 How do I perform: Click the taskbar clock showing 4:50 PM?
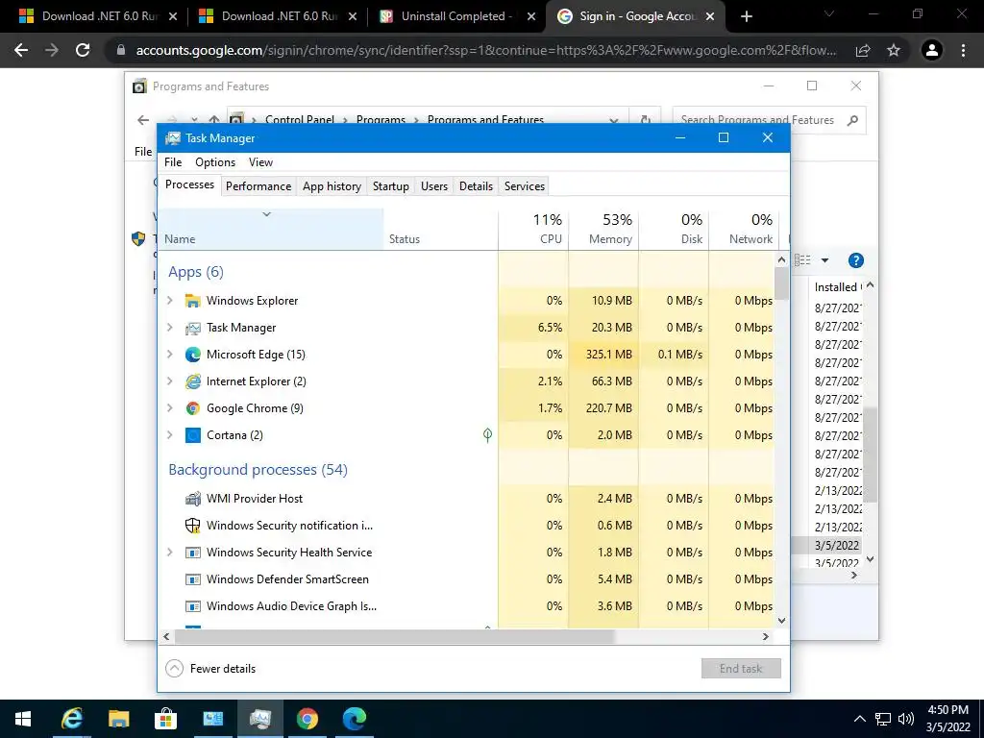(948, 719)
